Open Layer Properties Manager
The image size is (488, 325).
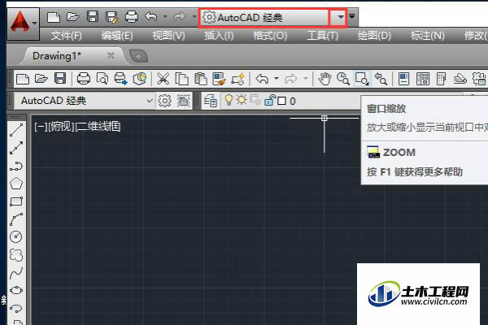(x=211, y=101)
